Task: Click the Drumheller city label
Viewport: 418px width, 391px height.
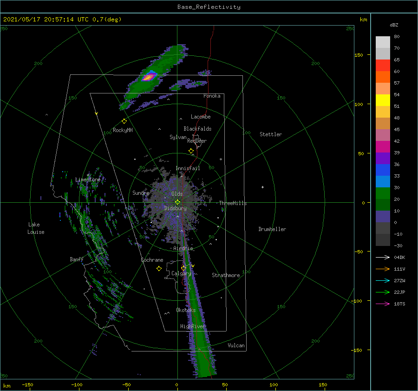Action: click(272, 229)
